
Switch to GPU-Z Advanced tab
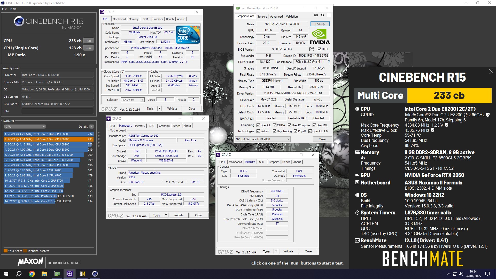pyautogui.click(x=276, y=17)
